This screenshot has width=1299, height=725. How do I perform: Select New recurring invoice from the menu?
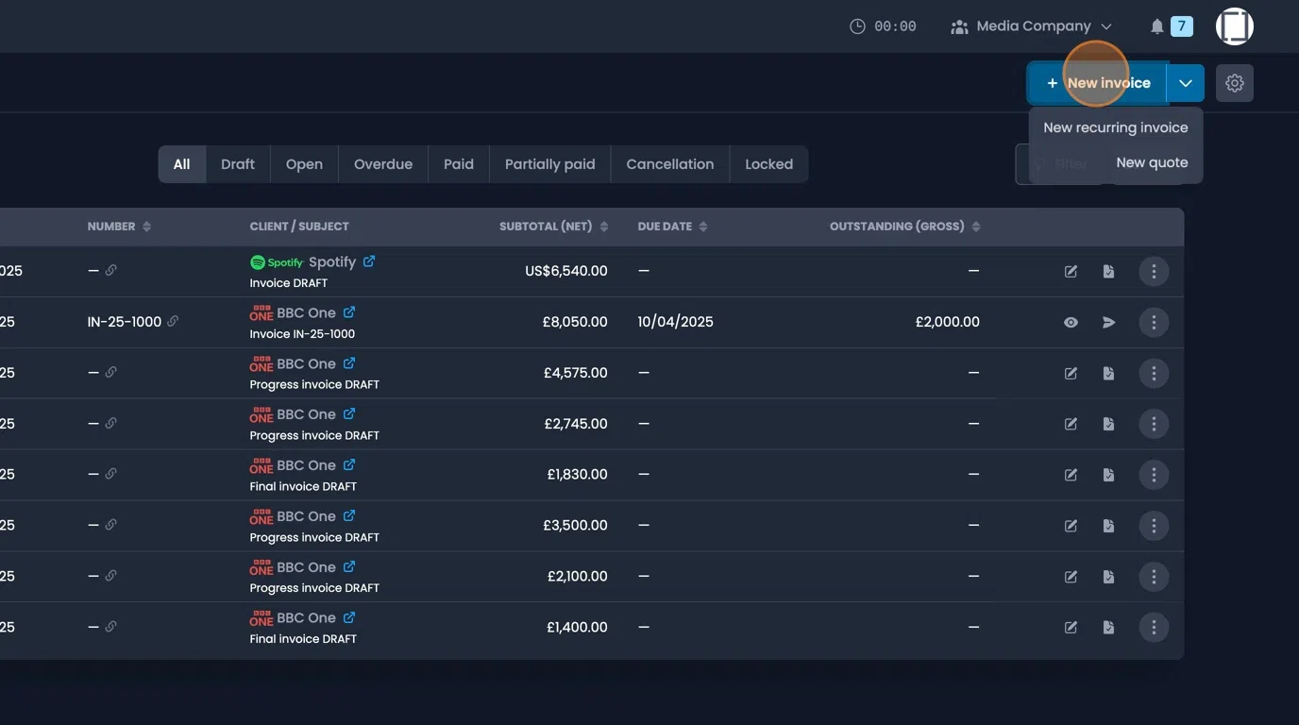coord(1115,126)
